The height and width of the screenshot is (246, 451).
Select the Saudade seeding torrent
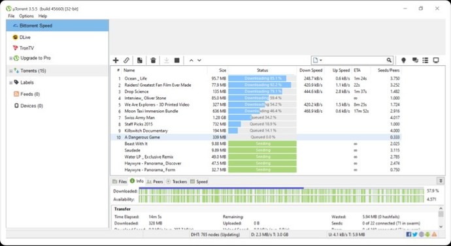pyautogui.click(x=256, y=151)
